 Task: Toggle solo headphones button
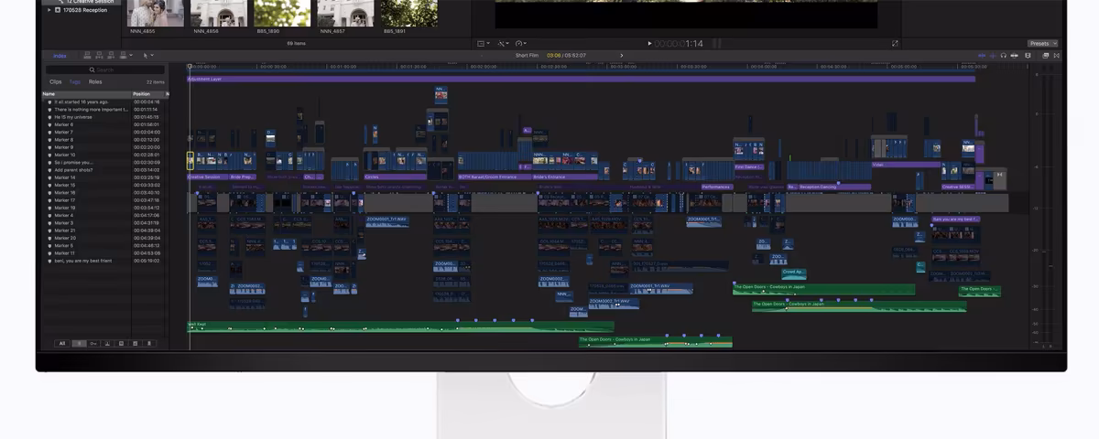point(1003,55)
